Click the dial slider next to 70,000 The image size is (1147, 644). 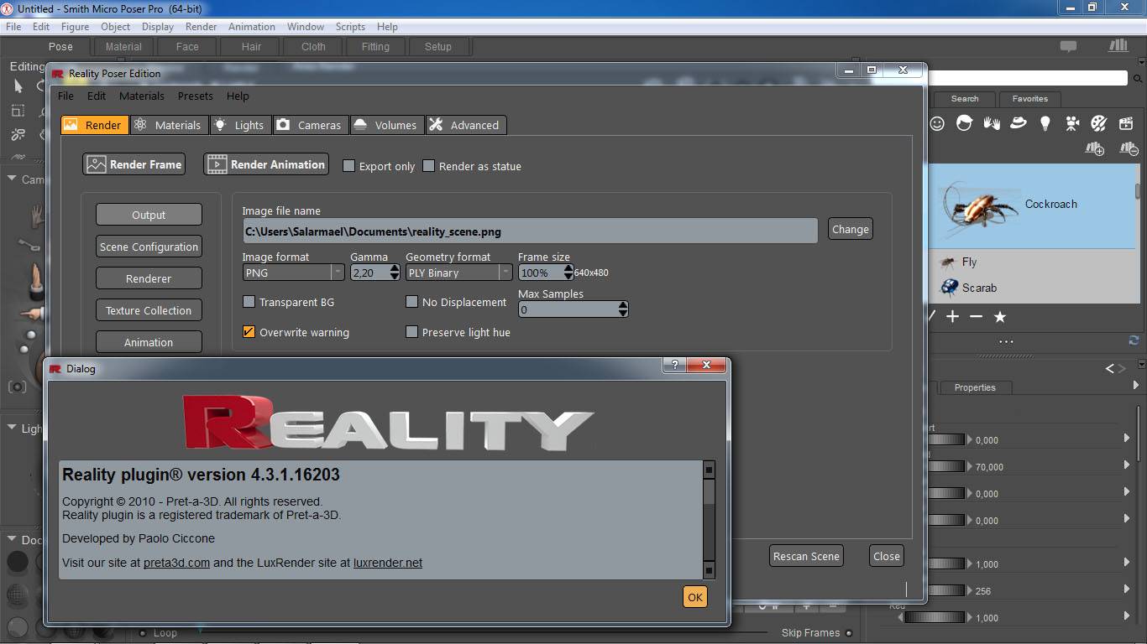tap(945, 466)
